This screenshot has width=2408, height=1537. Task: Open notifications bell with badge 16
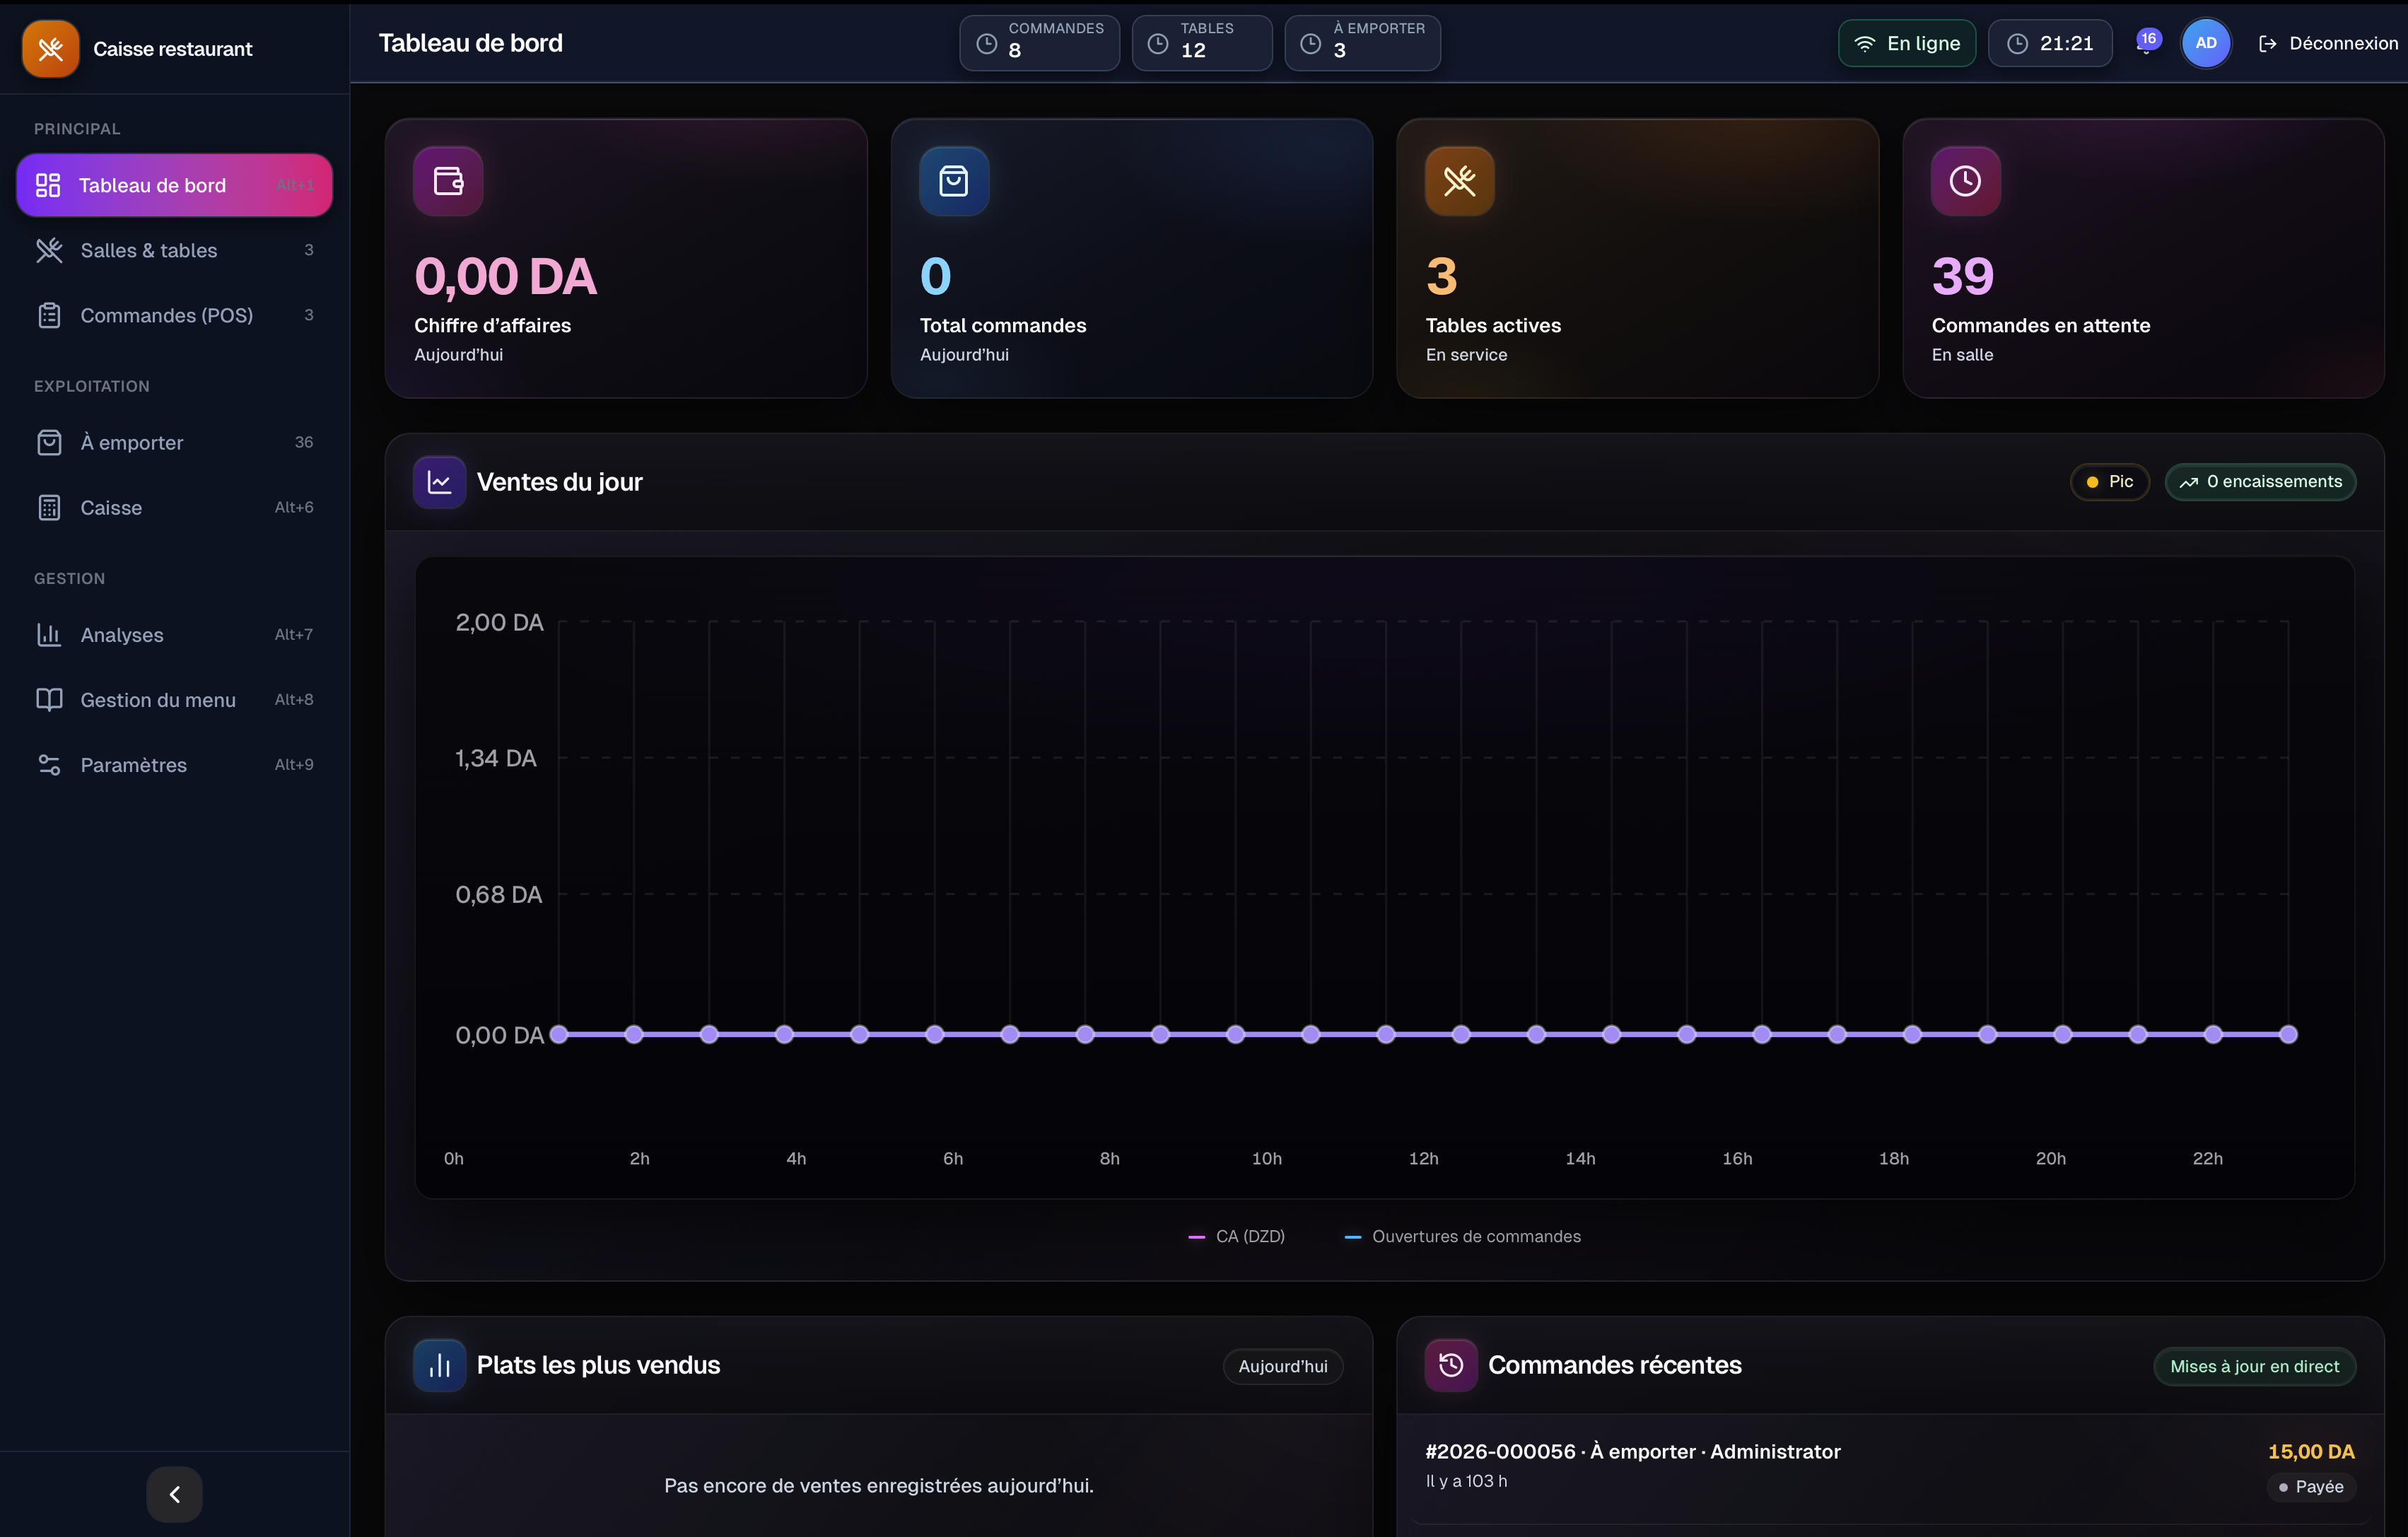tap(2146, 42)
